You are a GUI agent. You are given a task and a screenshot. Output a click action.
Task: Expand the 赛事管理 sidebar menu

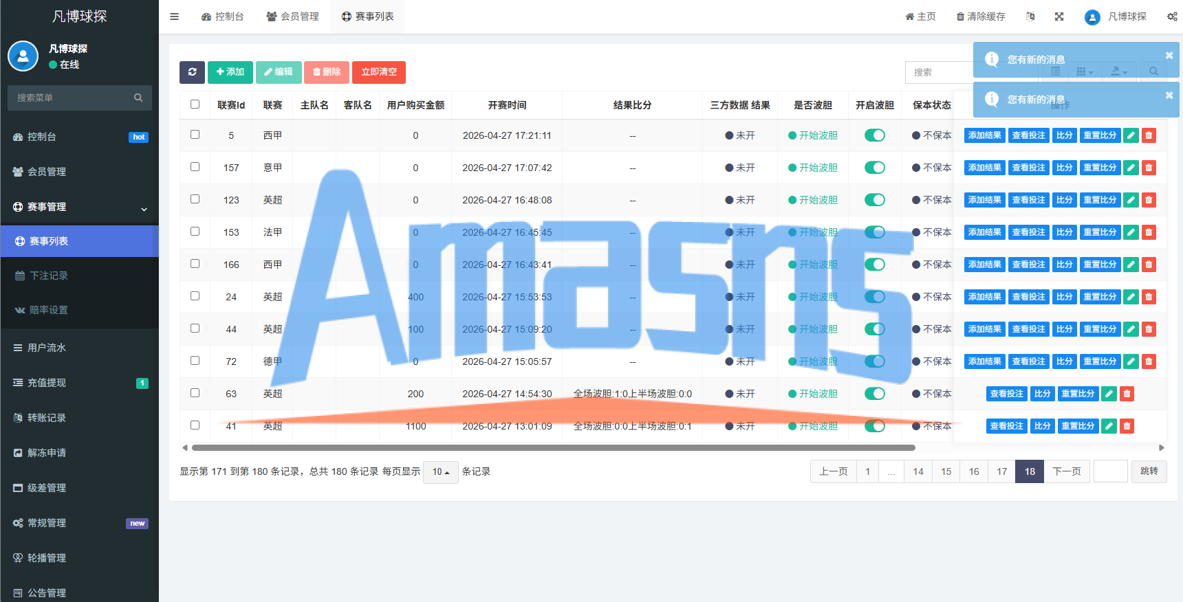[80, 207]
